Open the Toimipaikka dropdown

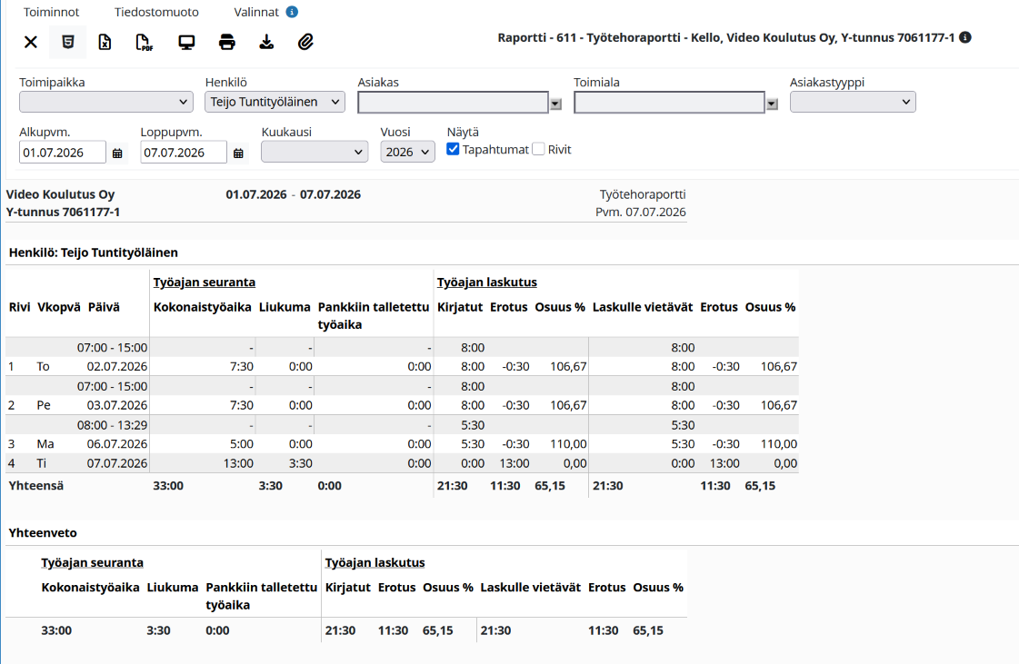tap(106, 102)
